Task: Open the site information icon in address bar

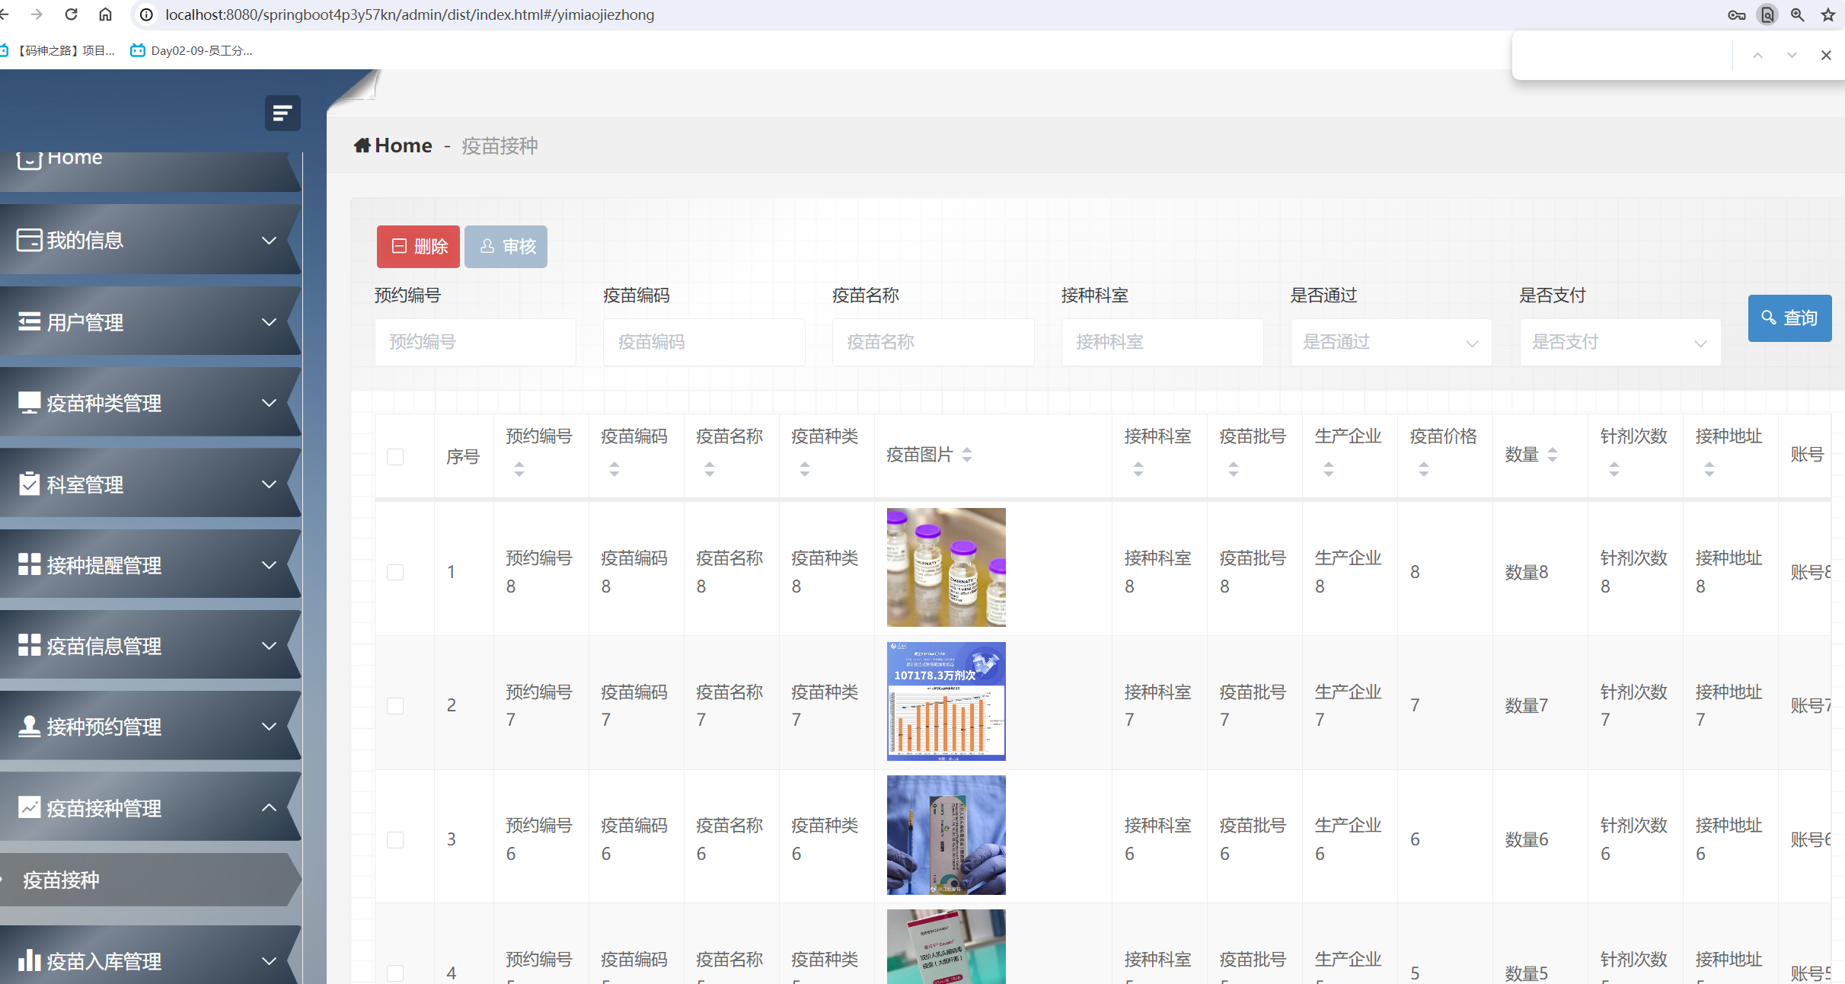Action: pyautogui.click(x=147, y=14)
